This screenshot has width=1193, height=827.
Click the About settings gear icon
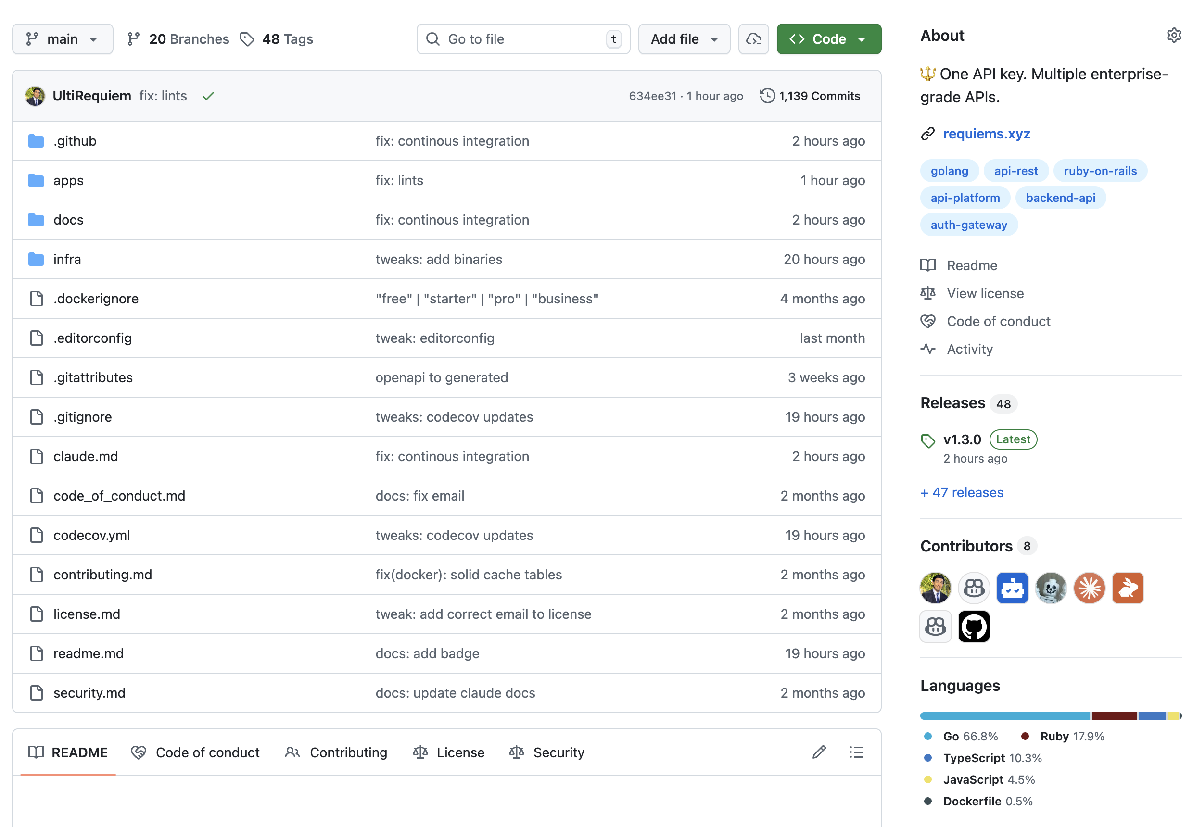(x=1173, y=35)
